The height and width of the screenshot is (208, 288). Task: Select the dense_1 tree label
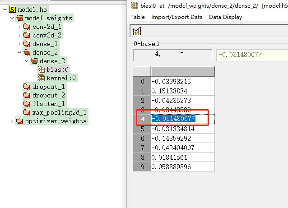pyautogui.click(x=45, y=44)
